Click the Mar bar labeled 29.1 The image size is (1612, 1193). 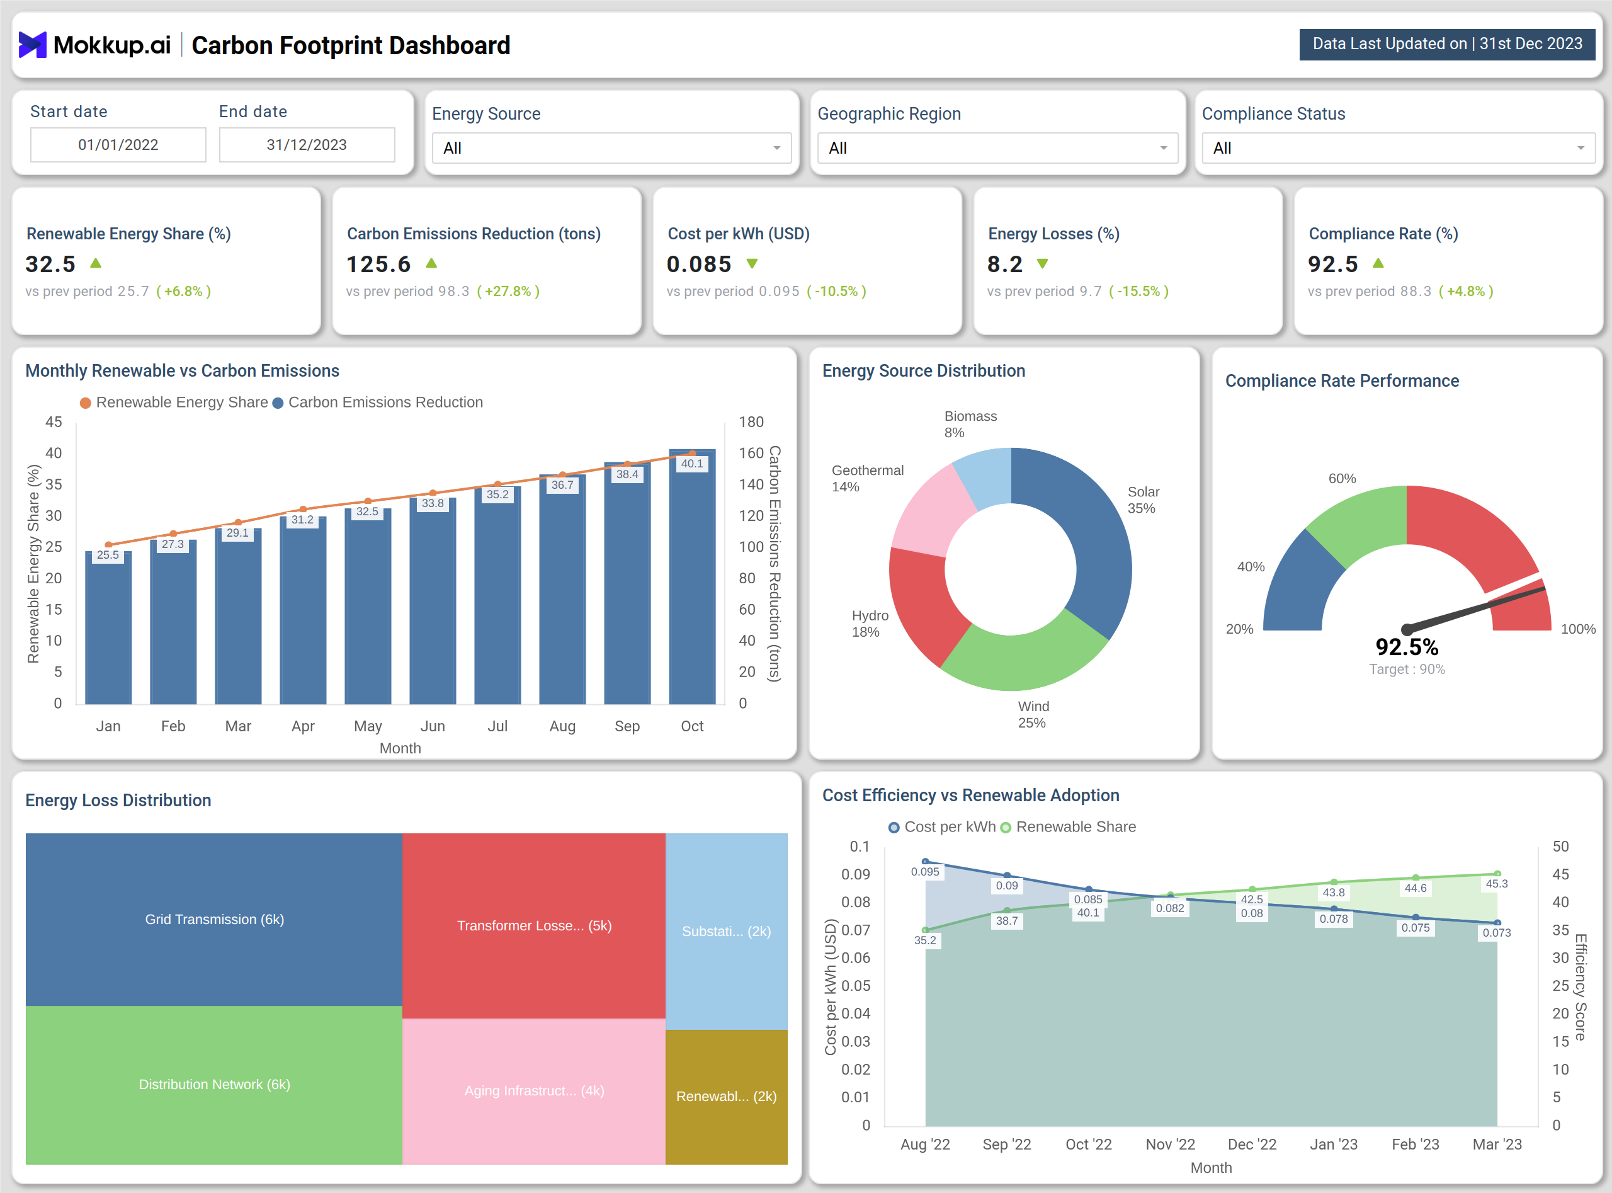tap(238, 616)
